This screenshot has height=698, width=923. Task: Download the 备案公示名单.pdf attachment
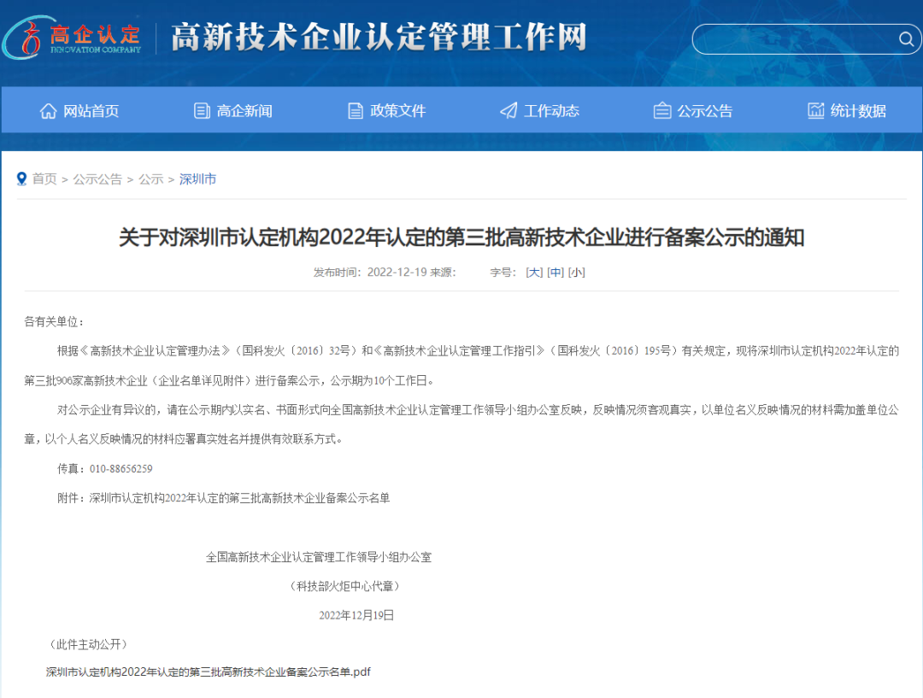(x=209, y=672)
